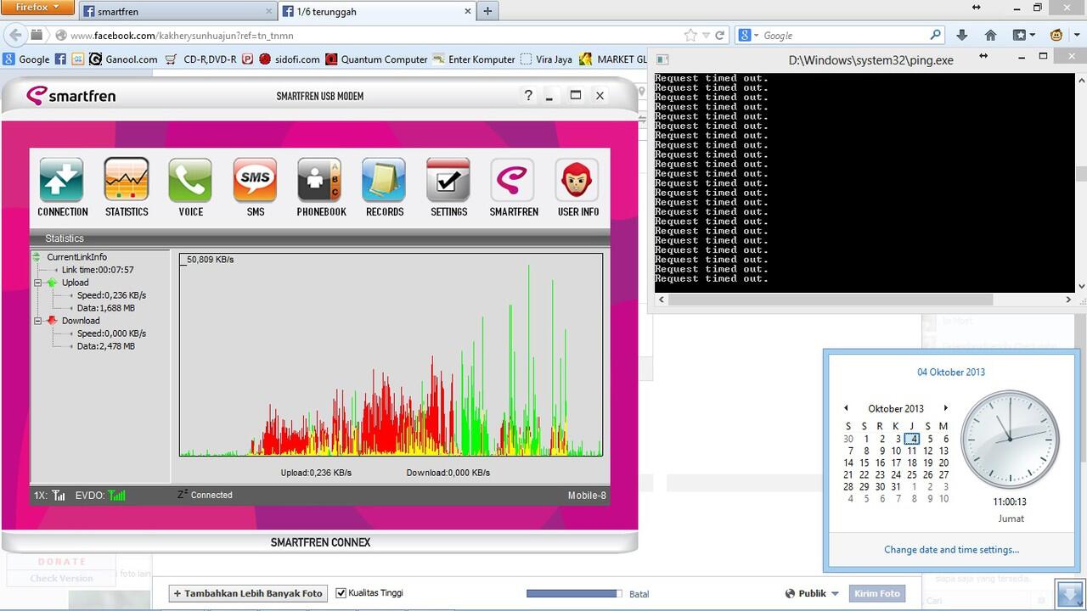Click the help question mark in Smartfren modem

tap(528, 96)
